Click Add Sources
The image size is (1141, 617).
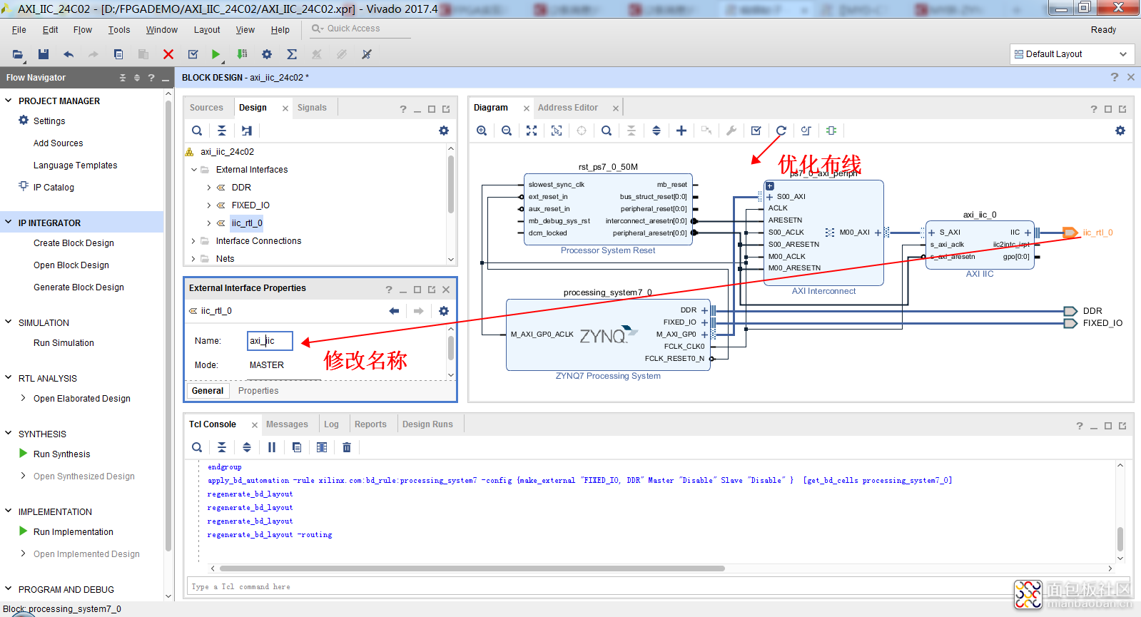tap(58, 143)
